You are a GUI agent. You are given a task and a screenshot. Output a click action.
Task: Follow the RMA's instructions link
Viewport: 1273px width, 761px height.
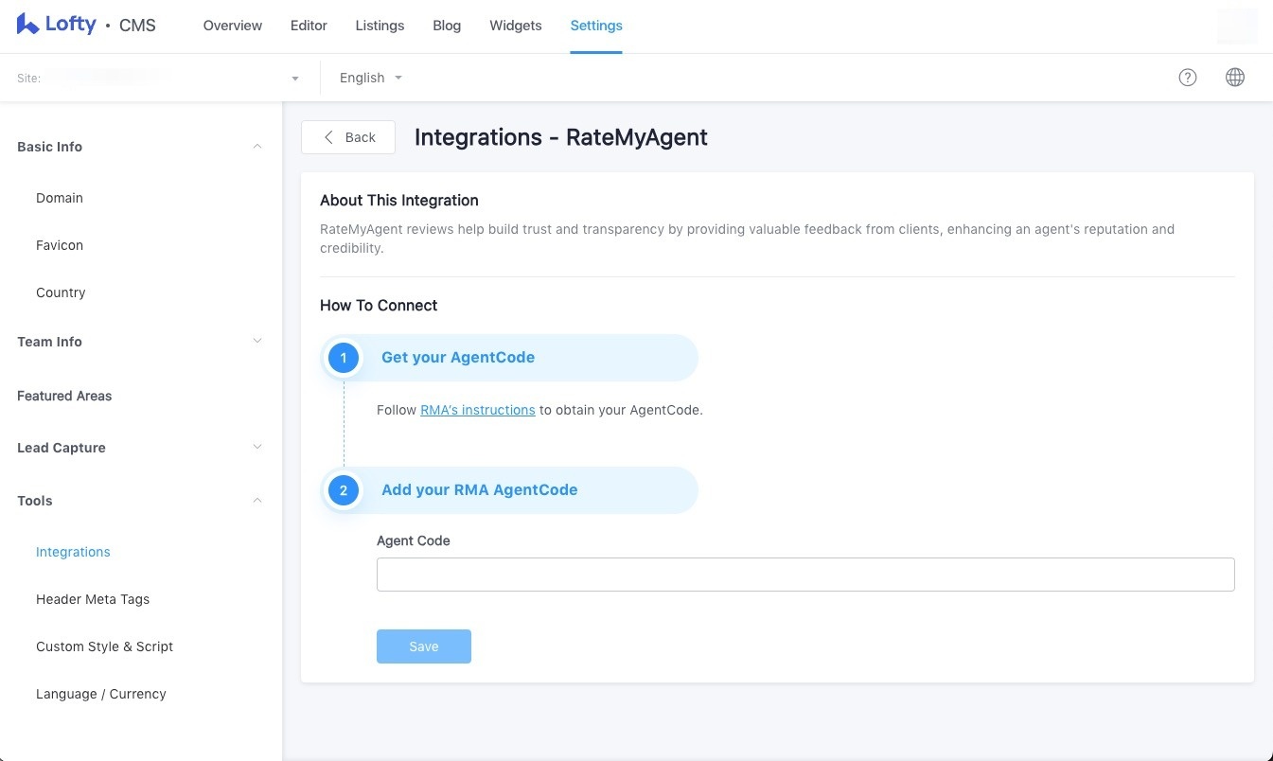pos(478,410)
